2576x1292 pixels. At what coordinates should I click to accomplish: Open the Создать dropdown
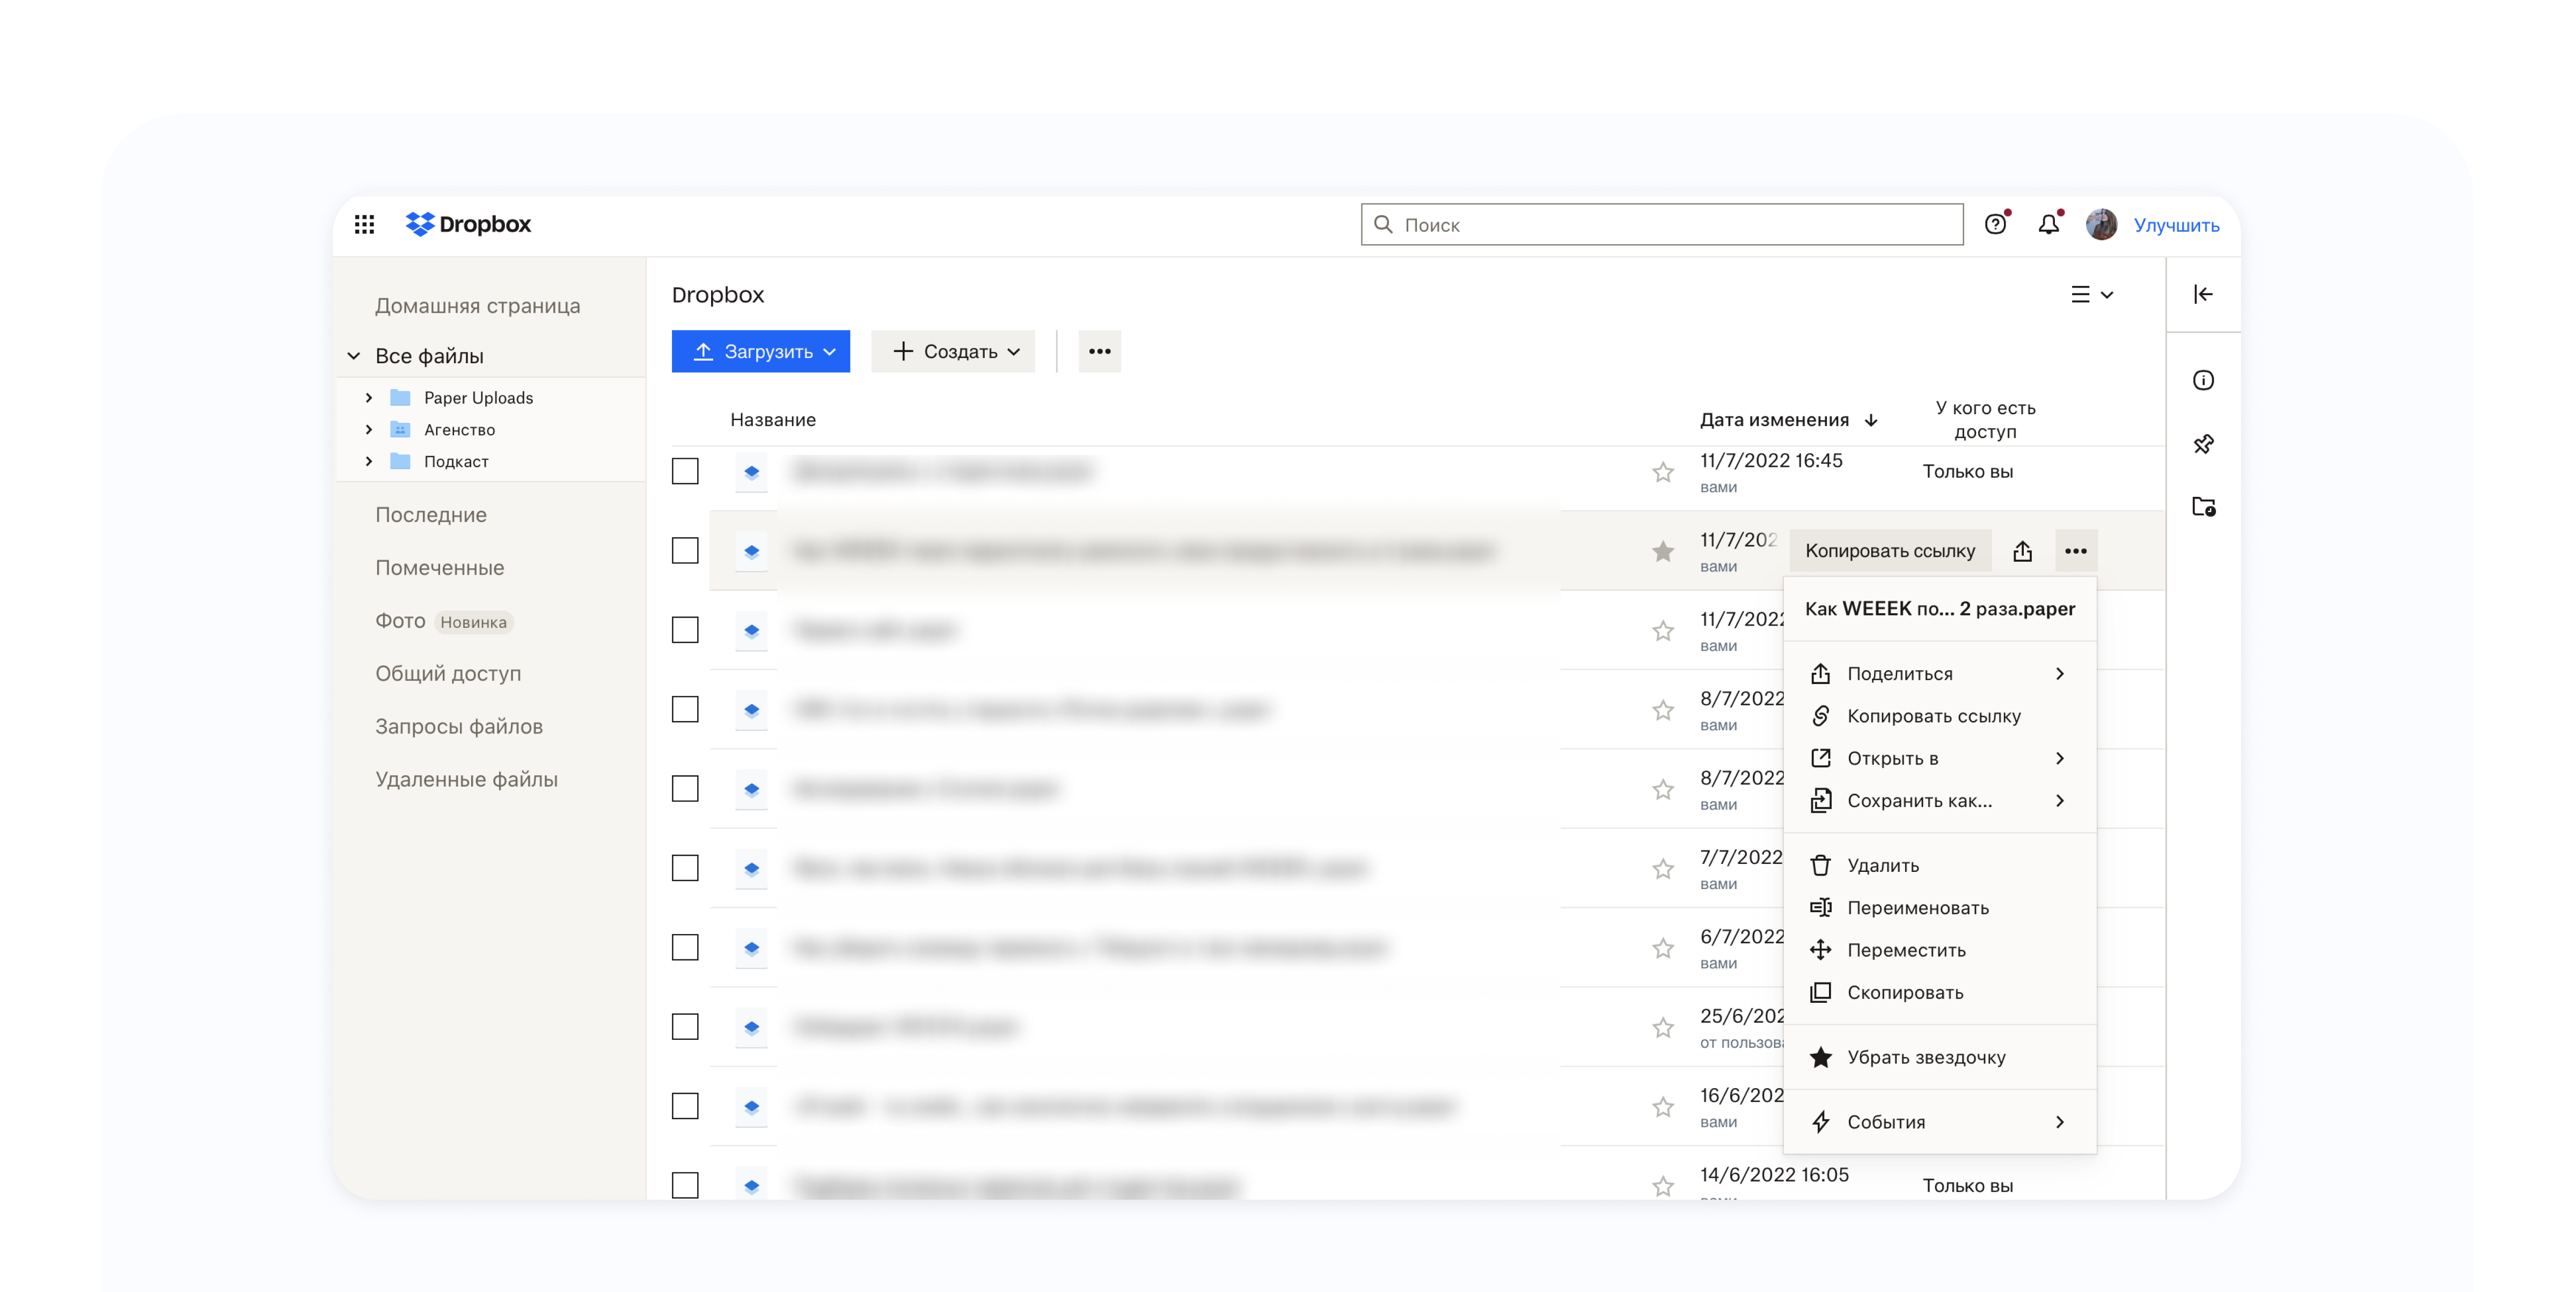pos(953,352)
